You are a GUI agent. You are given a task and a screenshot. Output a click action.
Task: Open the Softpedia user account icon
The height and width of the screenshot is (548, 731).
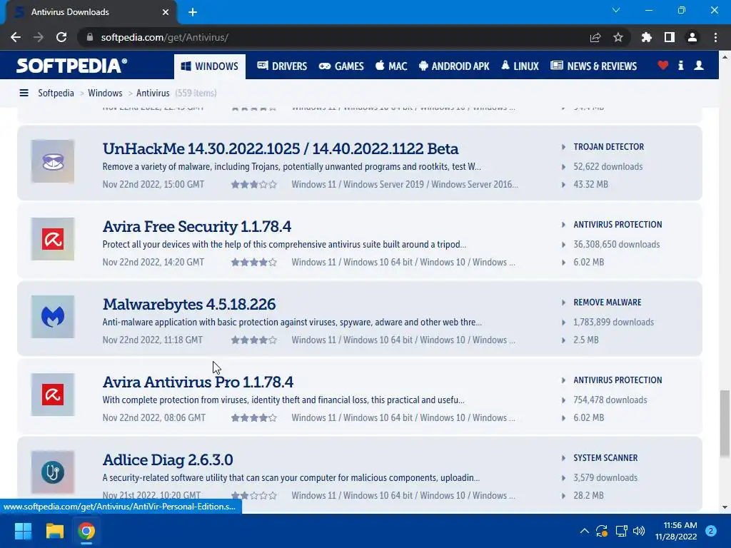tap(699, 66)
